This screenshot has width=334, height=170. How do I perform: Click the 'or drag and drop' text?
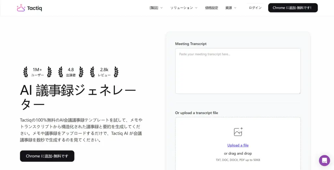[x=238, y=153]
